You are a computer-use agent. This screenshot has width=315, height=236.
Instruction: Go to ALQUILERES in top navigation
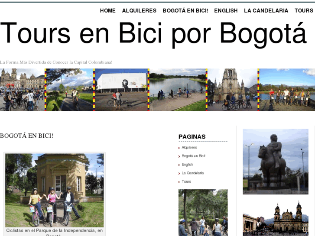pyautogui.click(x=139, y=11)
